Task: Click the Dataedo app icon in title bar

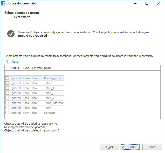Action: click(3, 4)
